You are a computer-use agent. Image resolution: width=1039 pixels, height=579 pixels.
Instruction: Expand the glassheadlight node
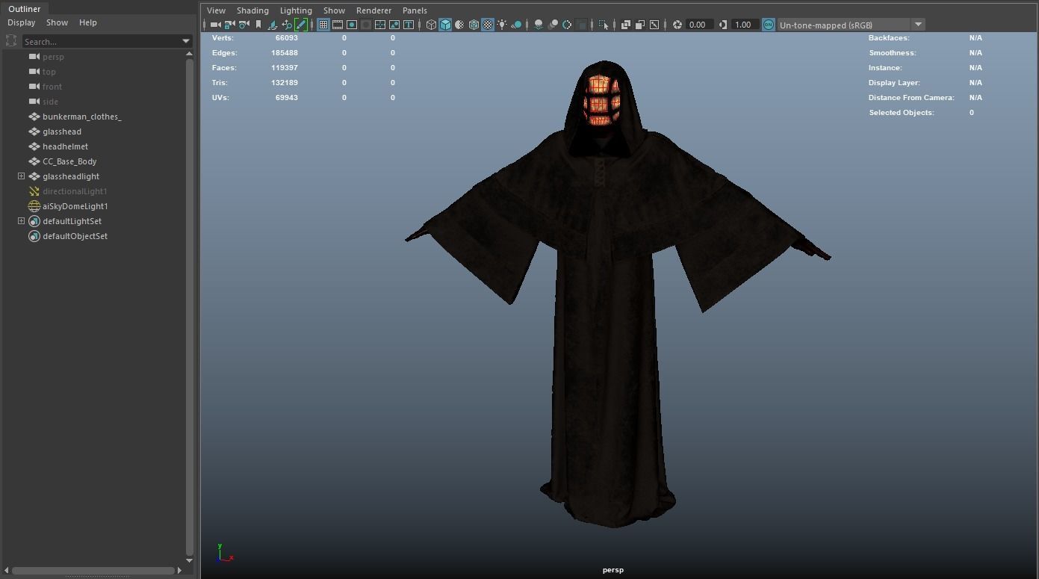click(21, 176)
